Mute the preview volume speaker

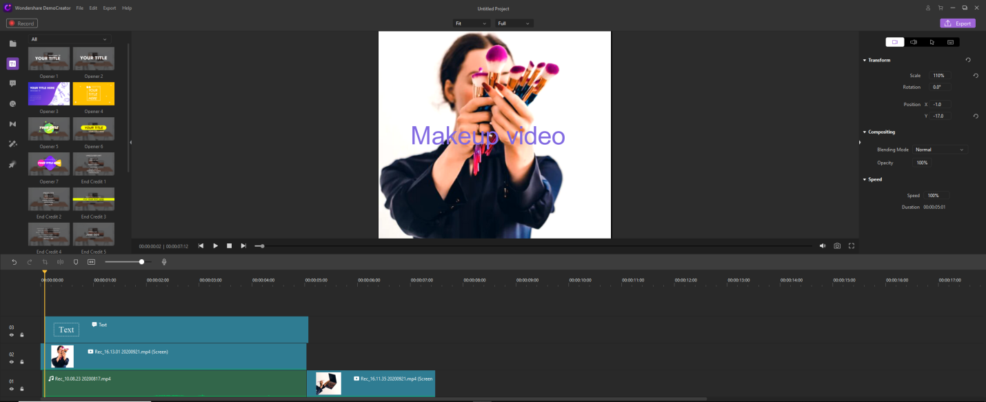[x=823, y=245]
